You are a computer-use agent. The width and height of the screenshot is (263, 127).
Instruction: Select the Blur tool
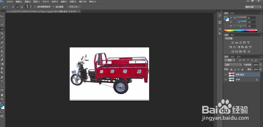click(x=2, y=68)
